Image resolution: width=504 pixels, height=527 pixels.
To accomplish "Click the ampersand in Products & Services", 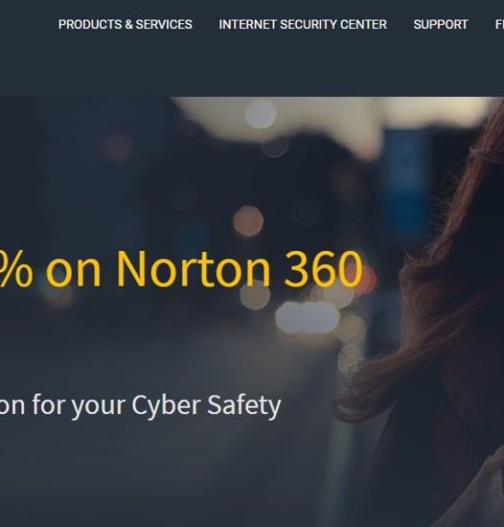I will coord(129,24).
